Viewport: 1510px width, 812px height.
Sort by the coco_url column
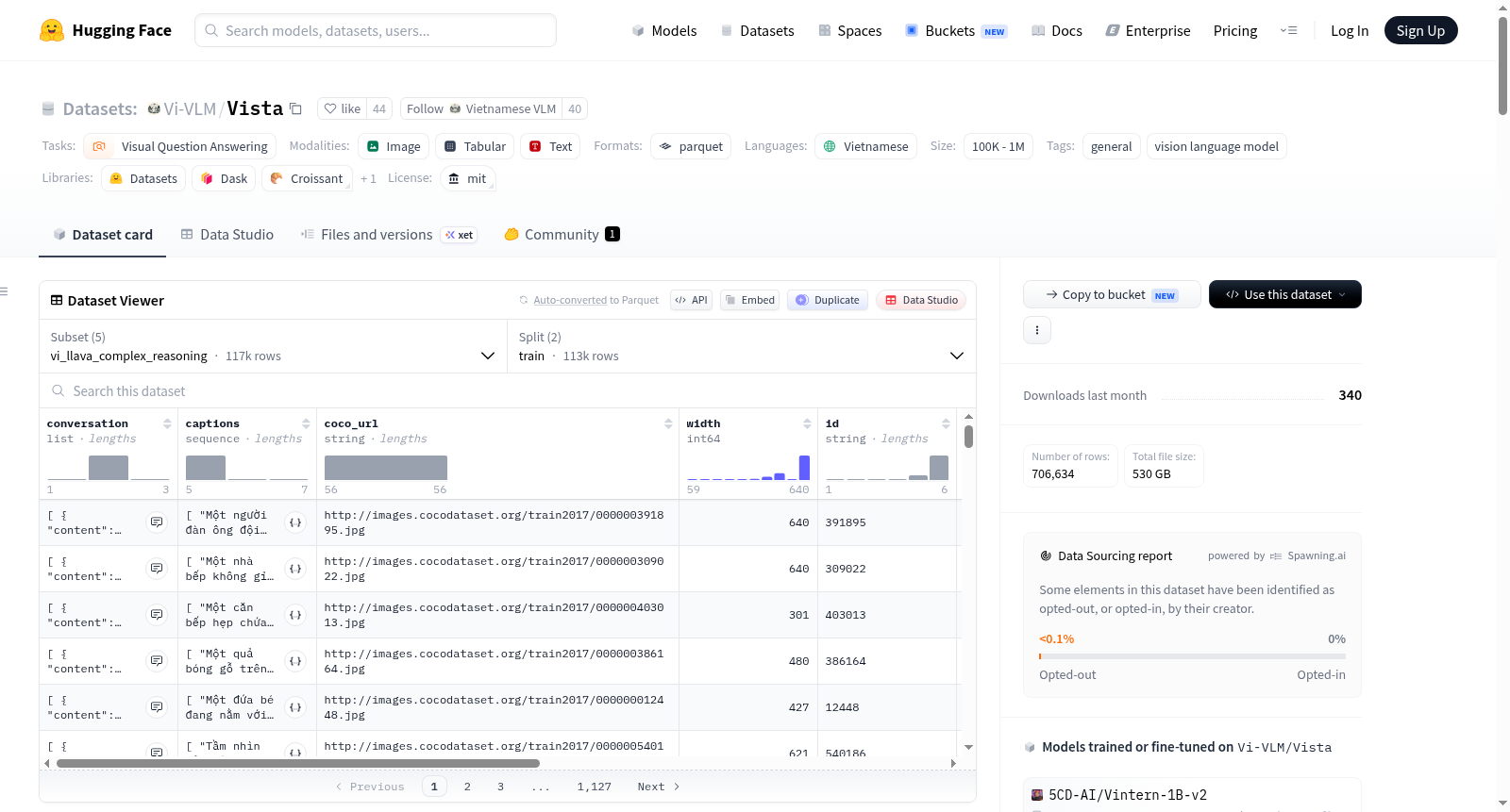[x=668, y=423]
